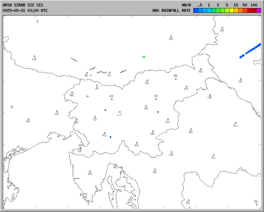This screenshot has width=264, height=212.
Task: Click the 2025-05-31 03:20 UTC timestamp
Action: point(25,11)
